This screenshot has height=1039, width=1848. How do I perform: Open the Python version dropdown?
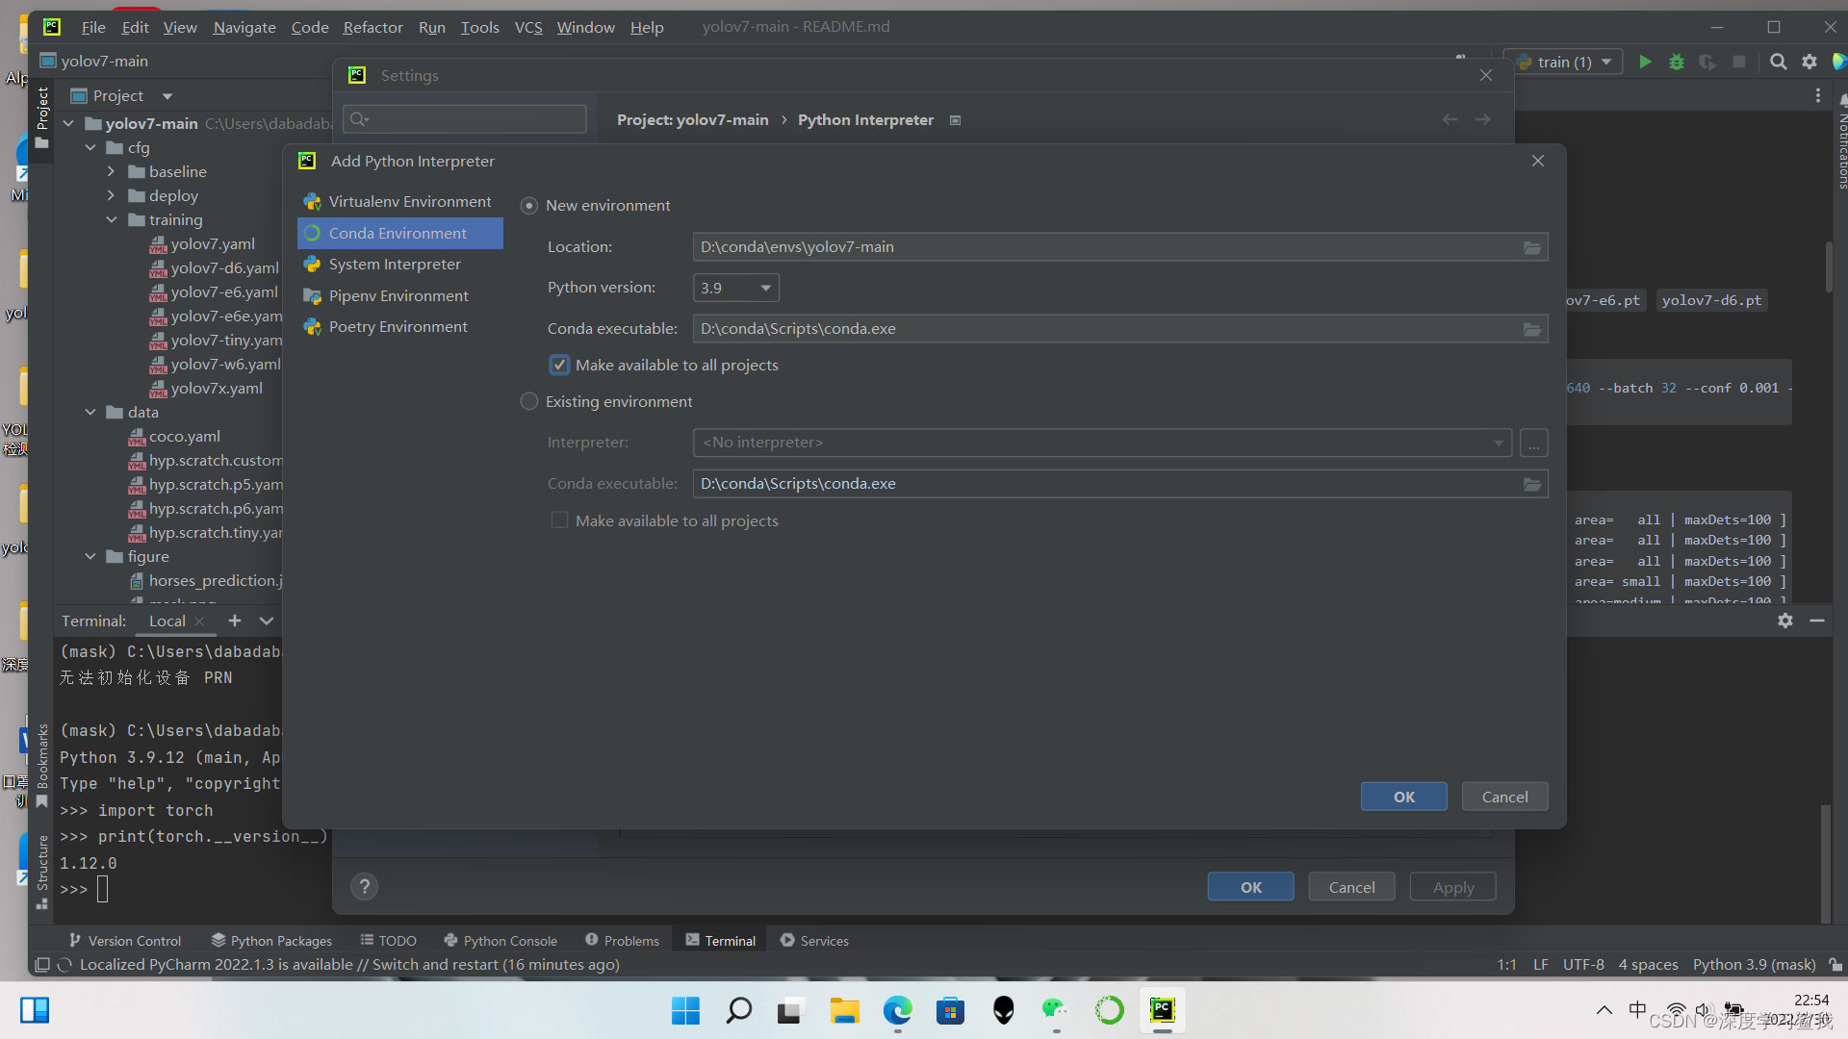pyautogui.click(x=736, y=288)
